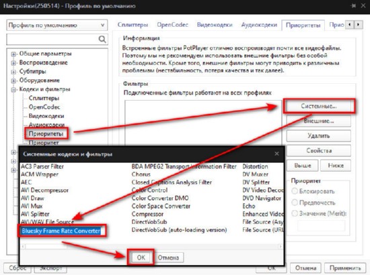Viewport: 370px width, 275px height.
Task: Click Отмена in the settings window
Action: 306,268
